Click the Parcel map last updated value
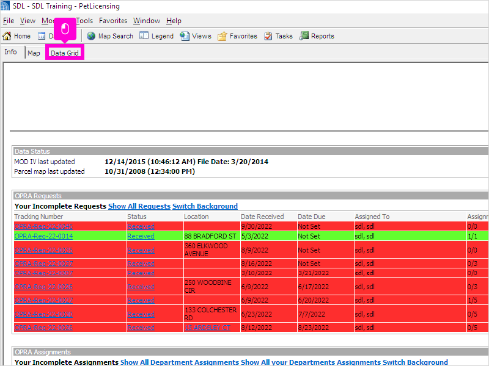Viewport: 489px width, 366px height. tap(150, 171)
